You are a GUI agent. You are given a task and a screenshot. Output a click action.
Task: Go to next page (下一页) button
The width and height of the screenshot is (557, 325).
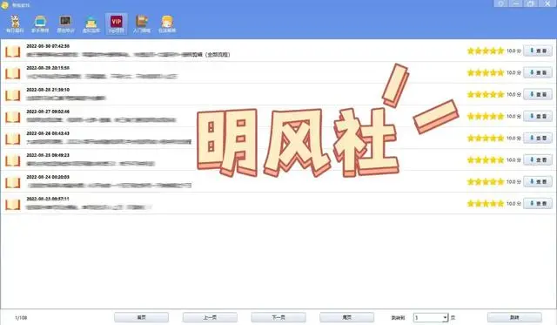278,317
